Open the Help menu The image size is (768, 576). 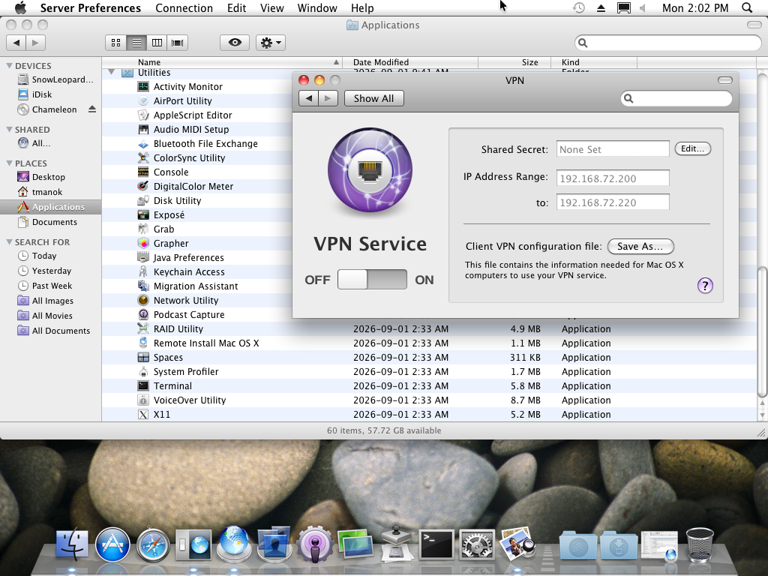coord(362,7)
